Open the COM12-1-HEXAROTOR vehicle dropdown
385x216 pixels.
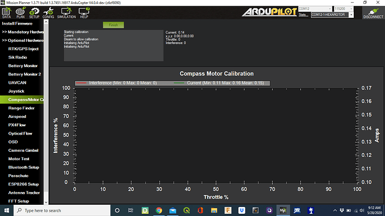(332, 15)
